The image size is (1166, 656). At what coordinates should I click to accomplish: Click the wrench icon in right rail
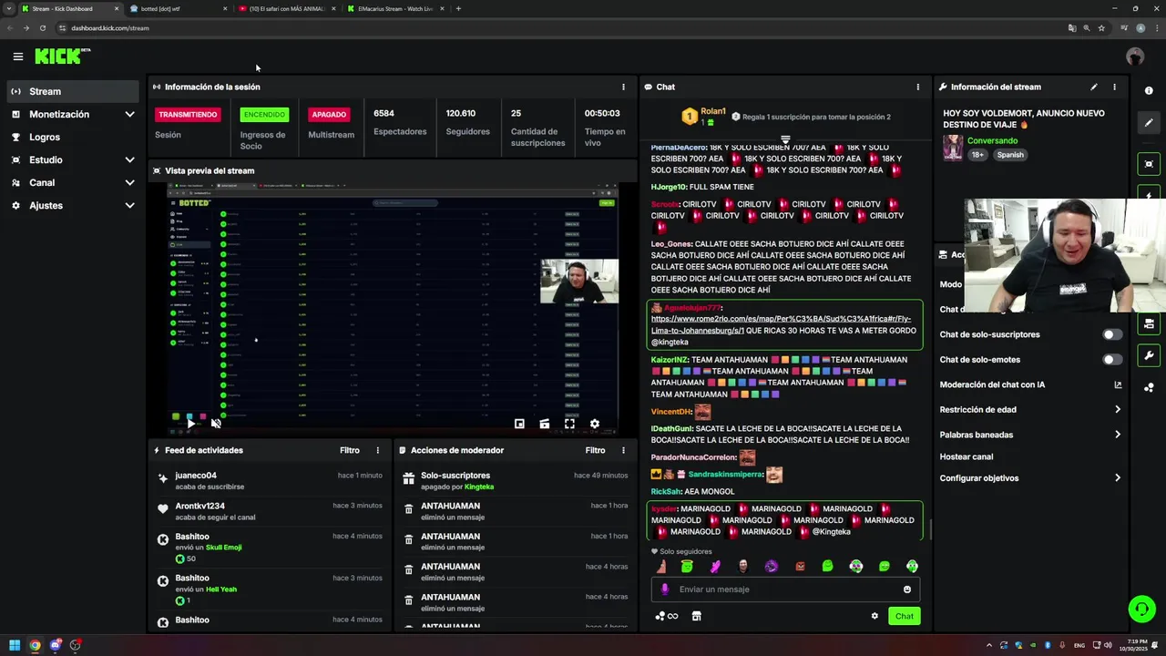1149,355
